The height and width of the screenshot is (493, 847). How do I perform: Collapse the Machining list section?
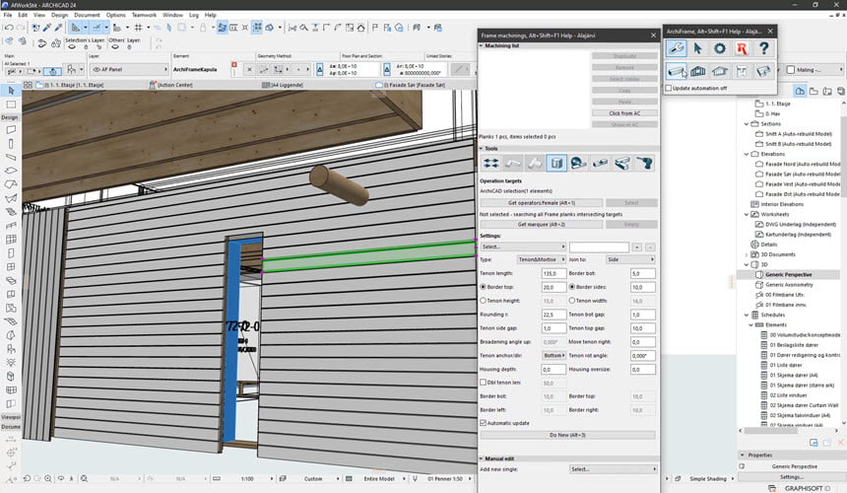(x=482, y=46)
